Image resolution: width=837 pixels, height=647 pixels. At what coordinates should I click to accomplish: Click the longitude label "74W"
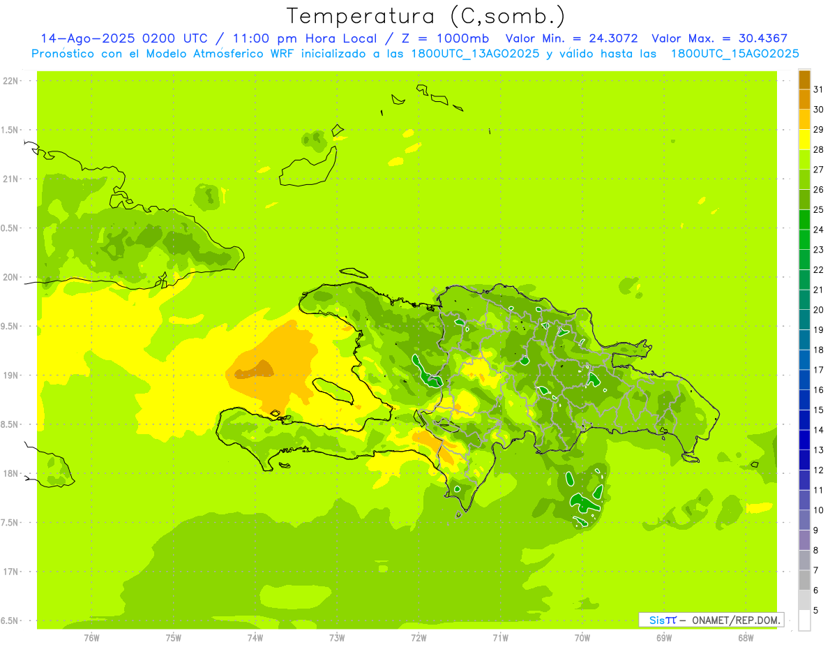click(255, 638)
